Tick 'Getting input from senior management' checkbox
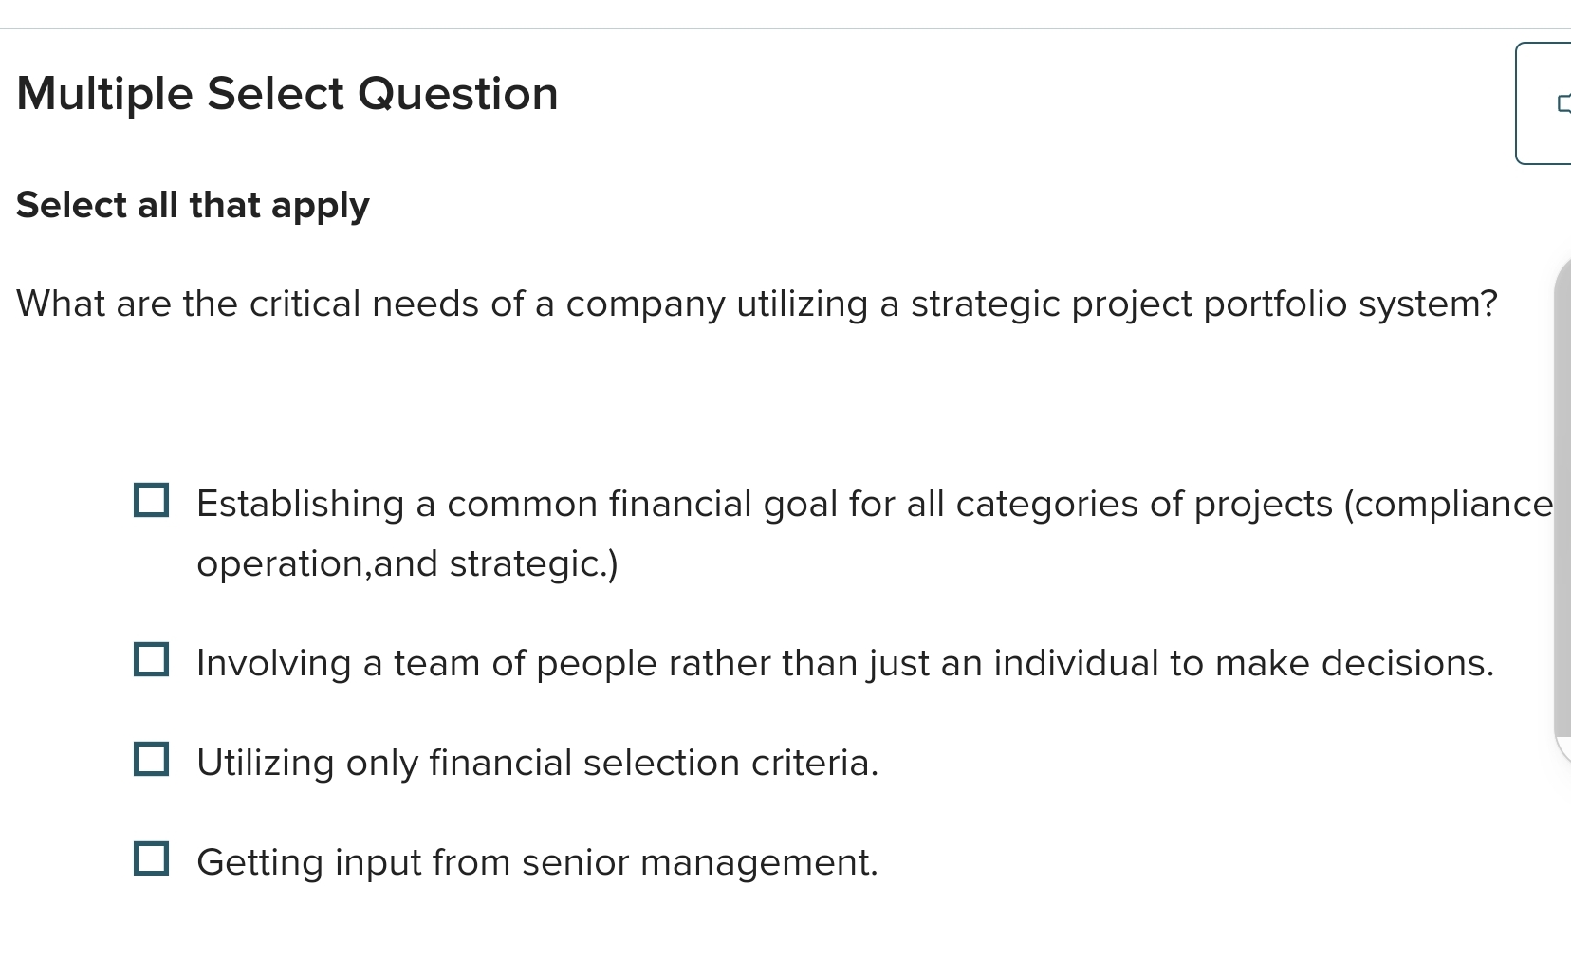Screen dimensions: 1571x959 (x=152, y=859)
